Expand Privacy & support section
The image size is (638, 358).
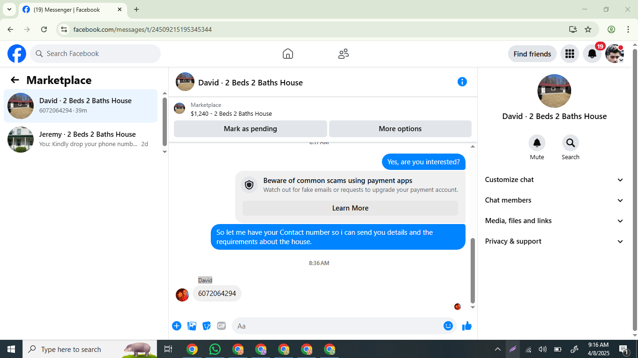click(554, 241)
